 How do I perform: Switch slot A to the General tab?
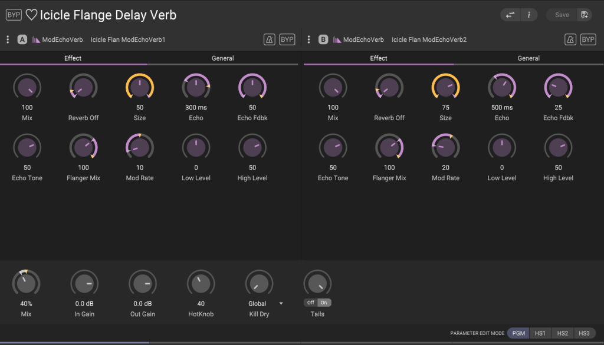click(x=222, y=58)
